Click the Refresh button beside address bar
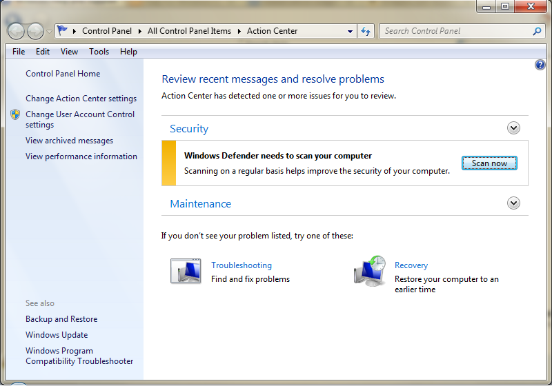The height and width of the screenshot is (386, 552). click(x=366, y=31)
